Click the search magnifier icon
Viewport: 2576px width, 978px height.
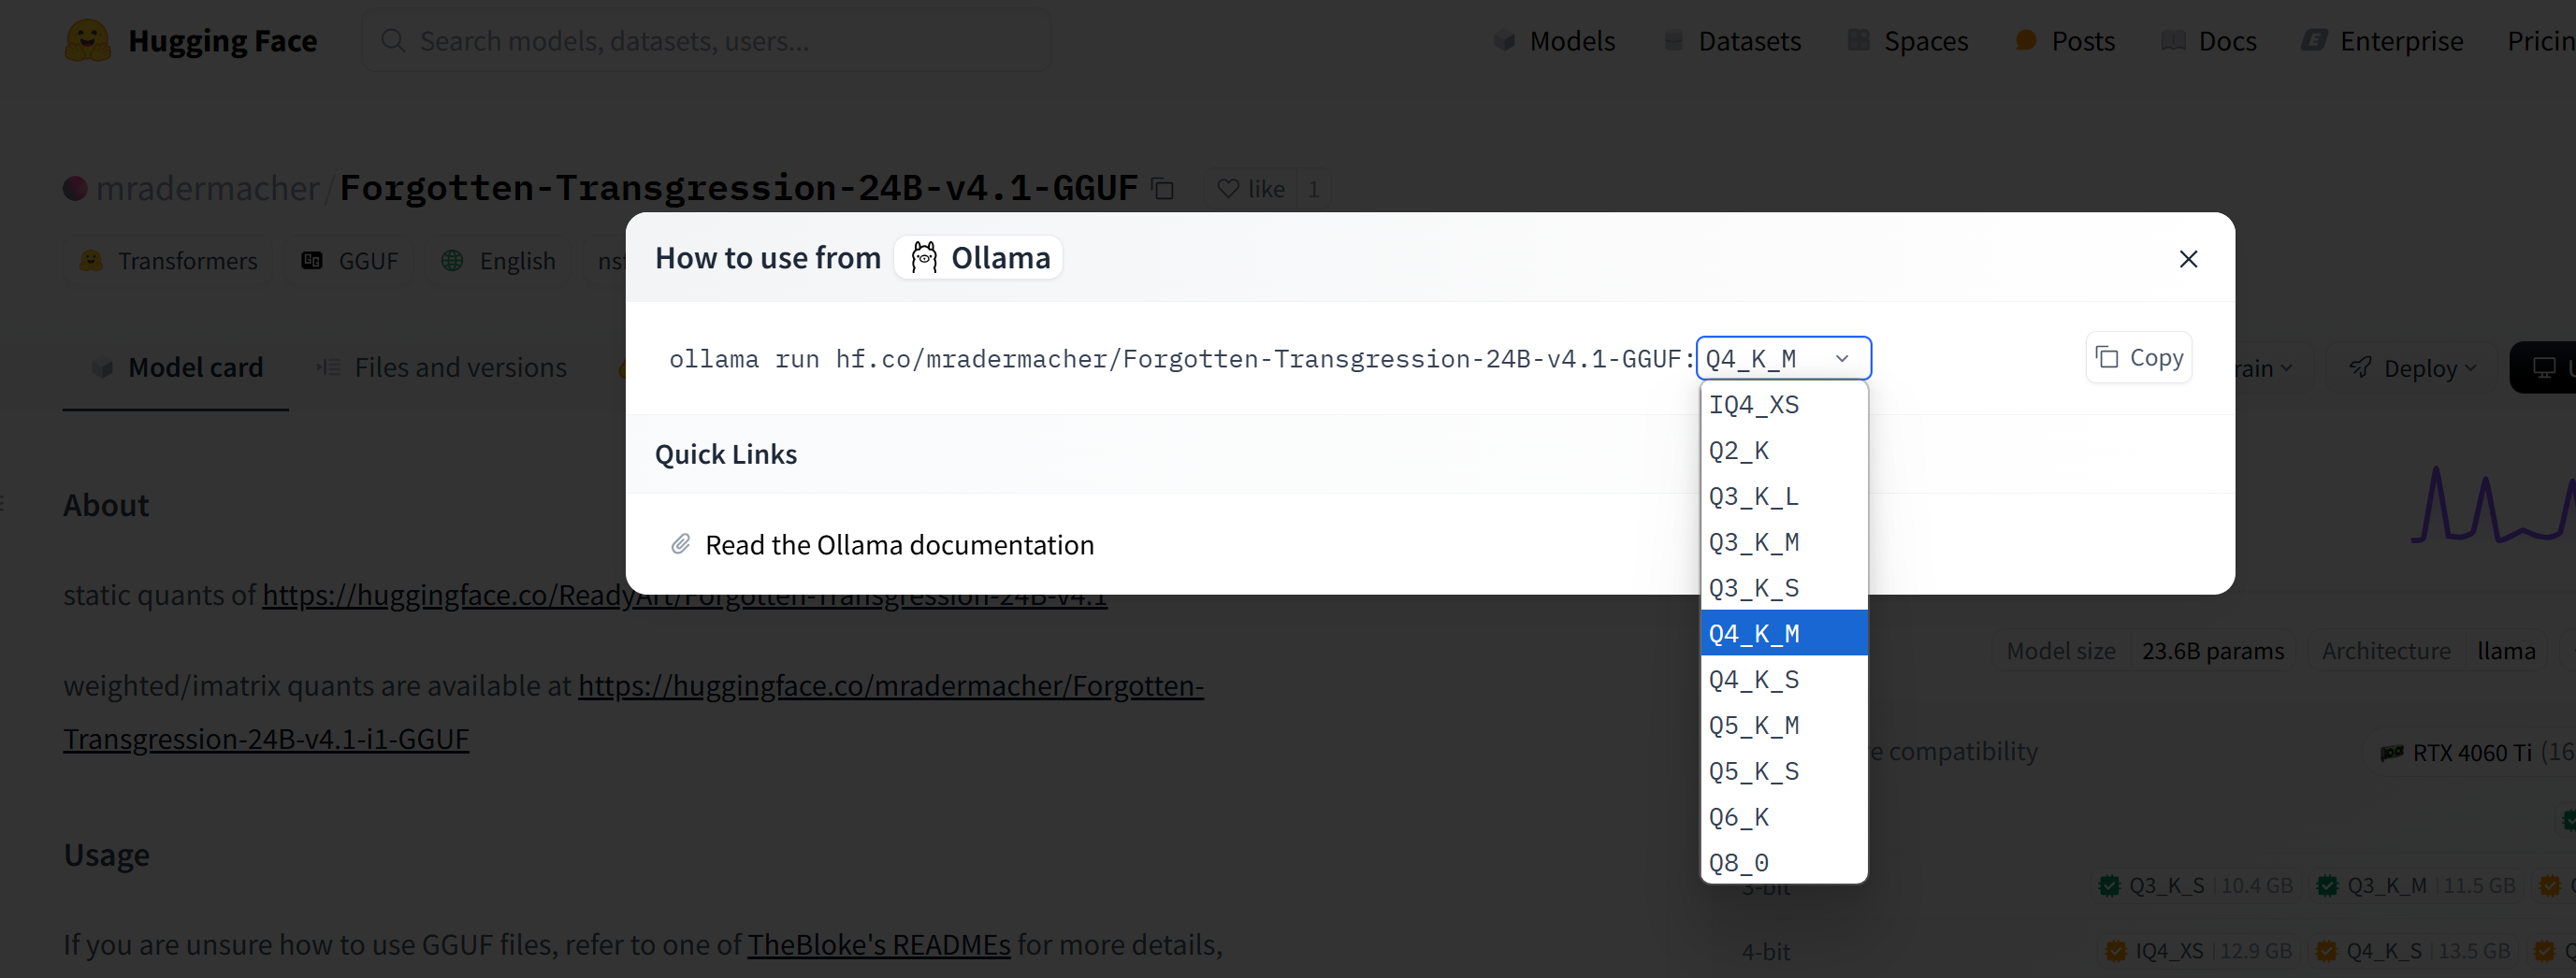[x=393, y=41]
